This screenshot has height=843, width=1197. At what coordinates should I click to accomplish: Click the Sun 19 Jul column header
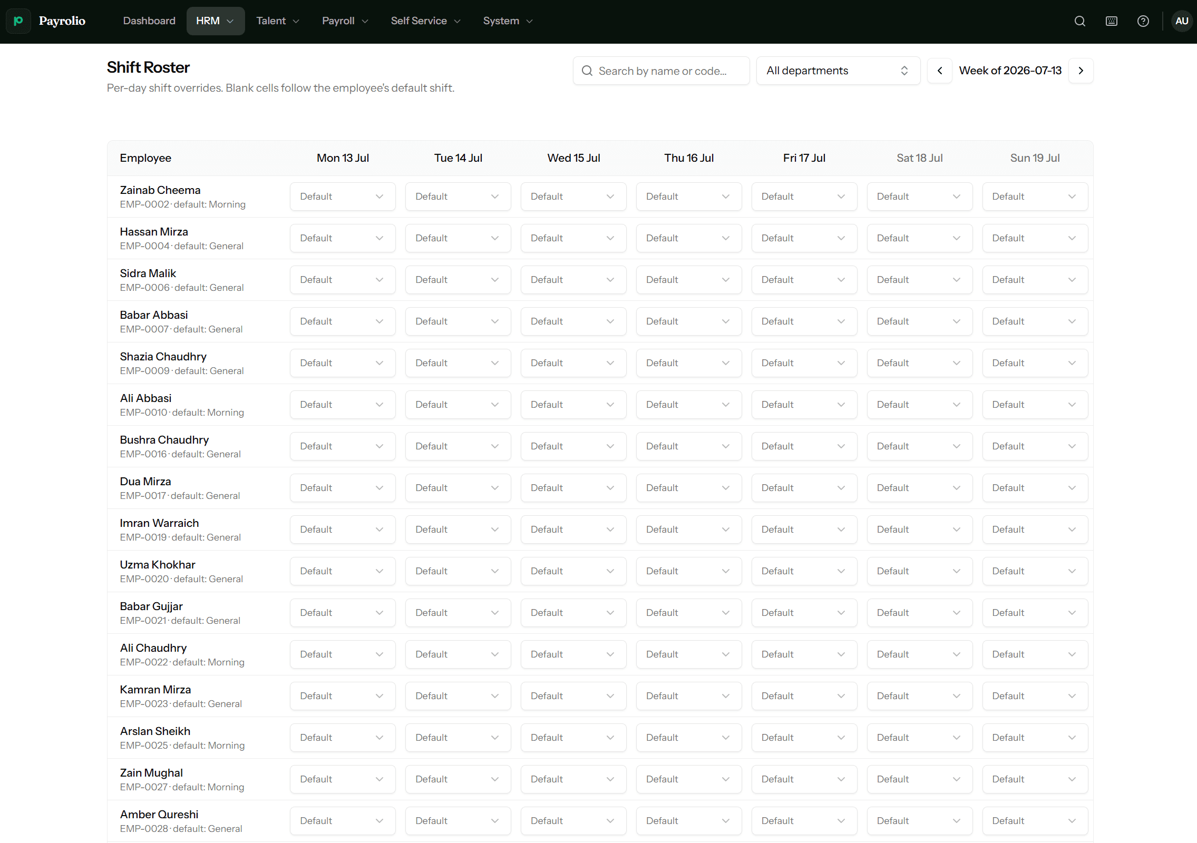point(1035,158)
